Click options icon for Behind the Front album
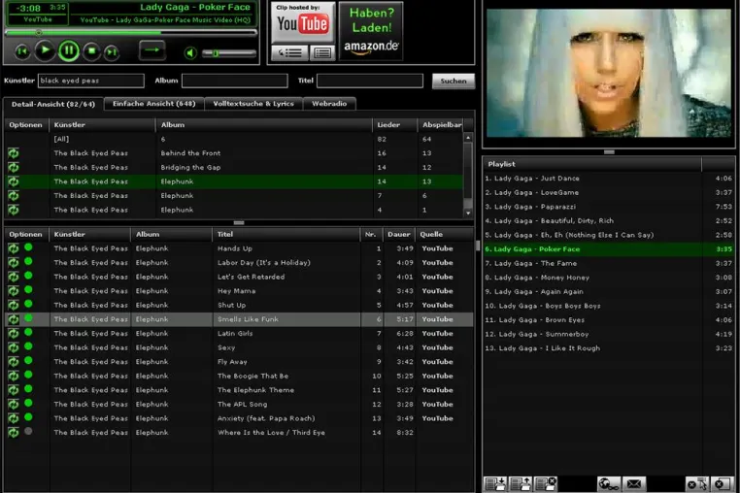740x493 pixels. [x=14, y=153]
